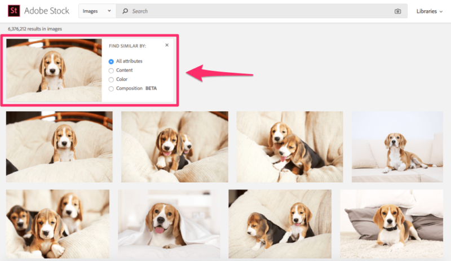Click the FIND SIMILAR BY heading text
This screenshot has height=261, width=451.
coord(127,46)
